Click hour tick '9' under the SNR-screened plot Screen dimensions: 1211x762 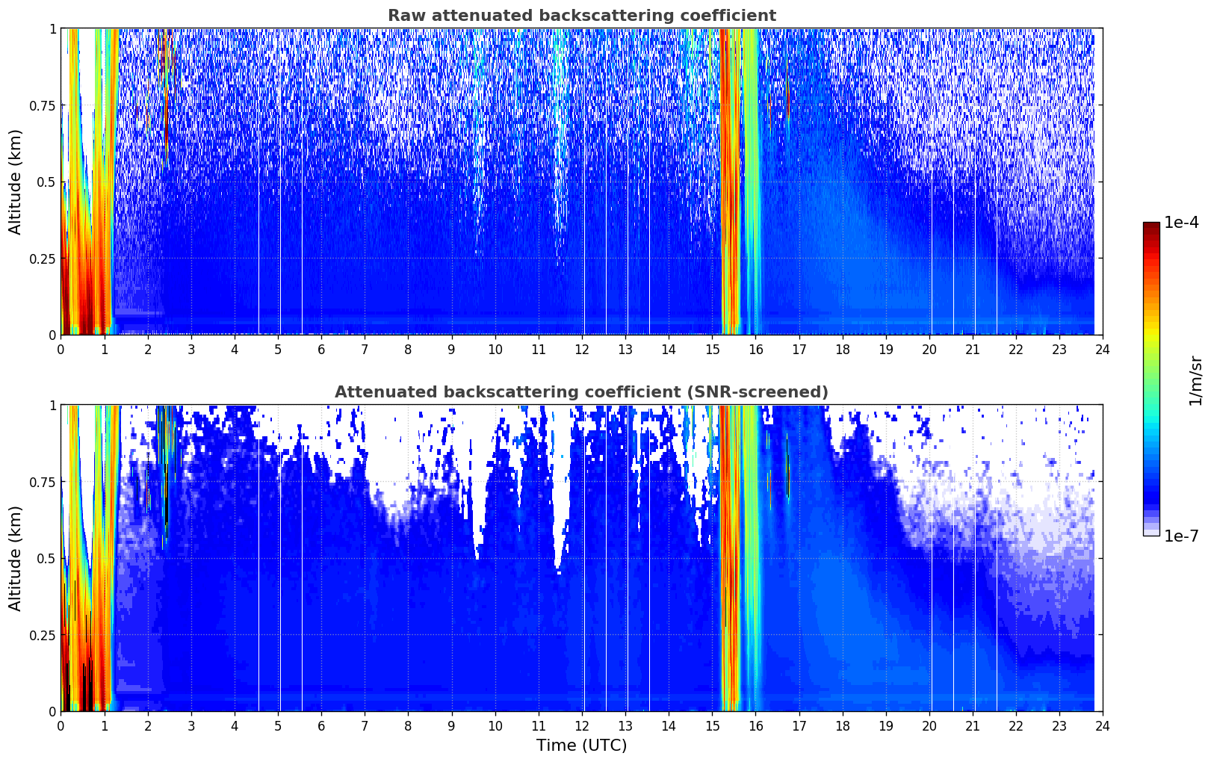pyautogui.click(x=451, y=725)
